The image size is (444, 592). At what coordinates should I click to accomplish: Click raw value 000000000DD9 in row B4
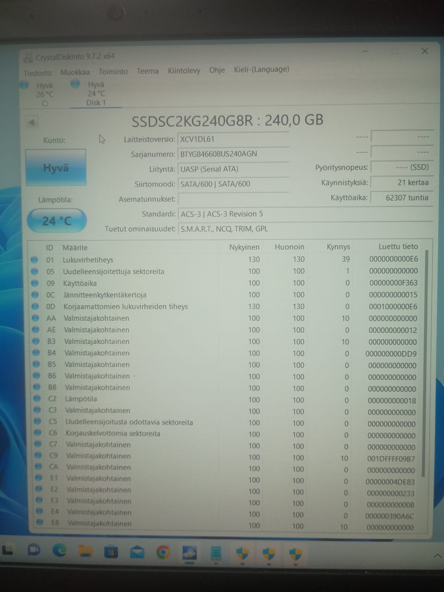391,354
